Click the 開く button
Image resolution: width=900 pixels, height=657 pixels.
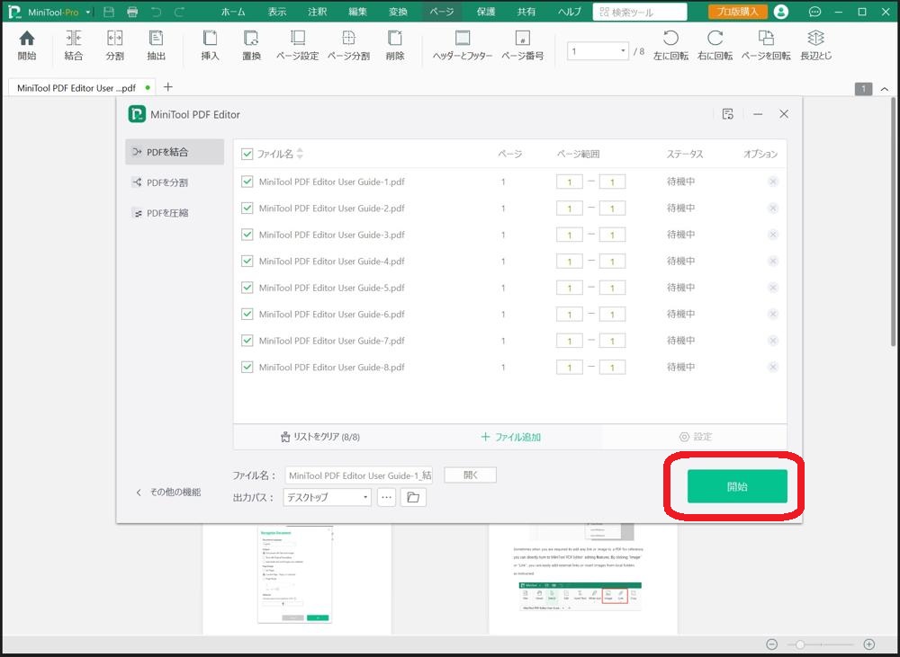pyautogui.click(x=470, y=475)
